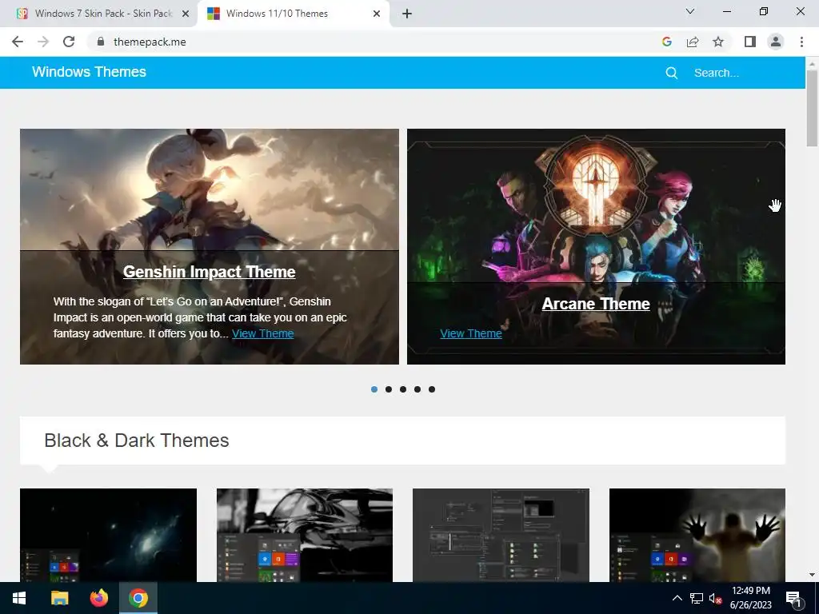
Task: Open the tab search dropdown arrow
Action: point(690,11)
